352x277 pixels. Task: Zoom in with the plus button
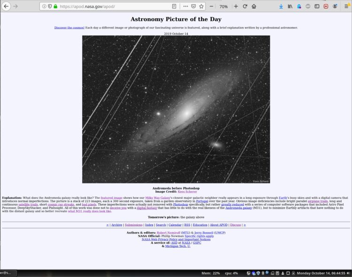pos(236,7)
